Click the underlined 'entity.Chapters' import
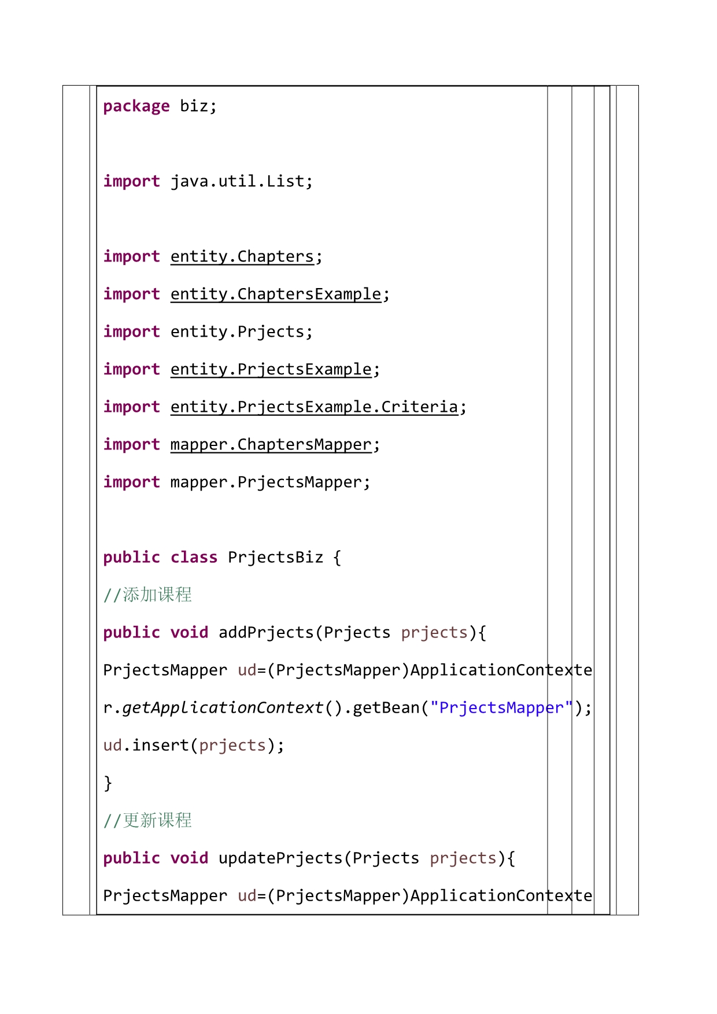The width and height of the screenshot is (717, 1014). [x=242, y=257]
